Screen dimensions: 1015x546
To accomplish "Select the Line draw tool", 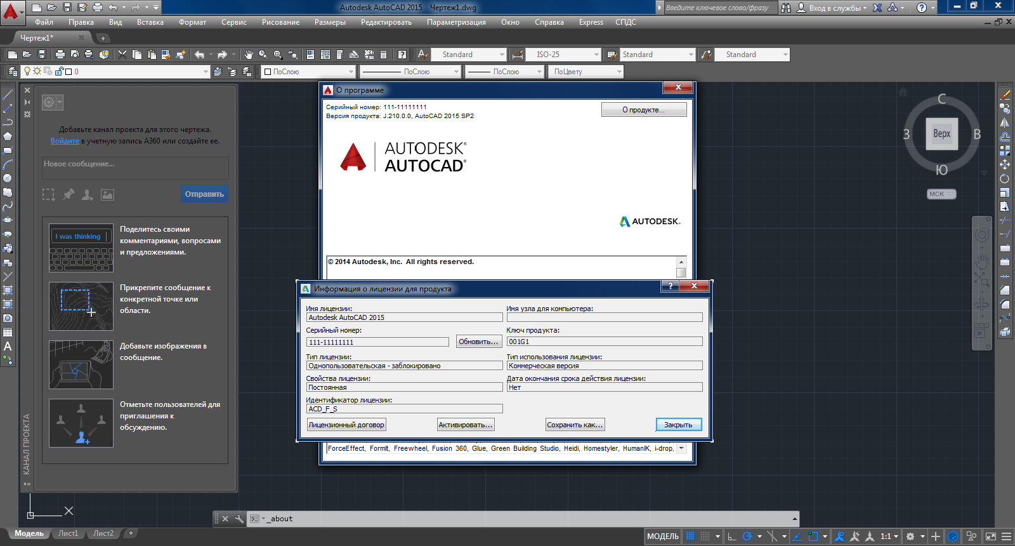I will click(8, 95).
